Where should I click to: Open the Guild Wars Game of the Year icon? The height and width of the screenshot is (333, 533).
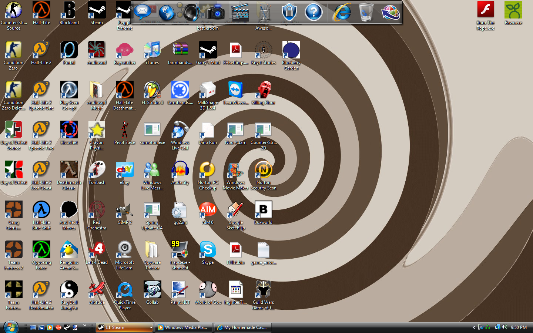264,295
